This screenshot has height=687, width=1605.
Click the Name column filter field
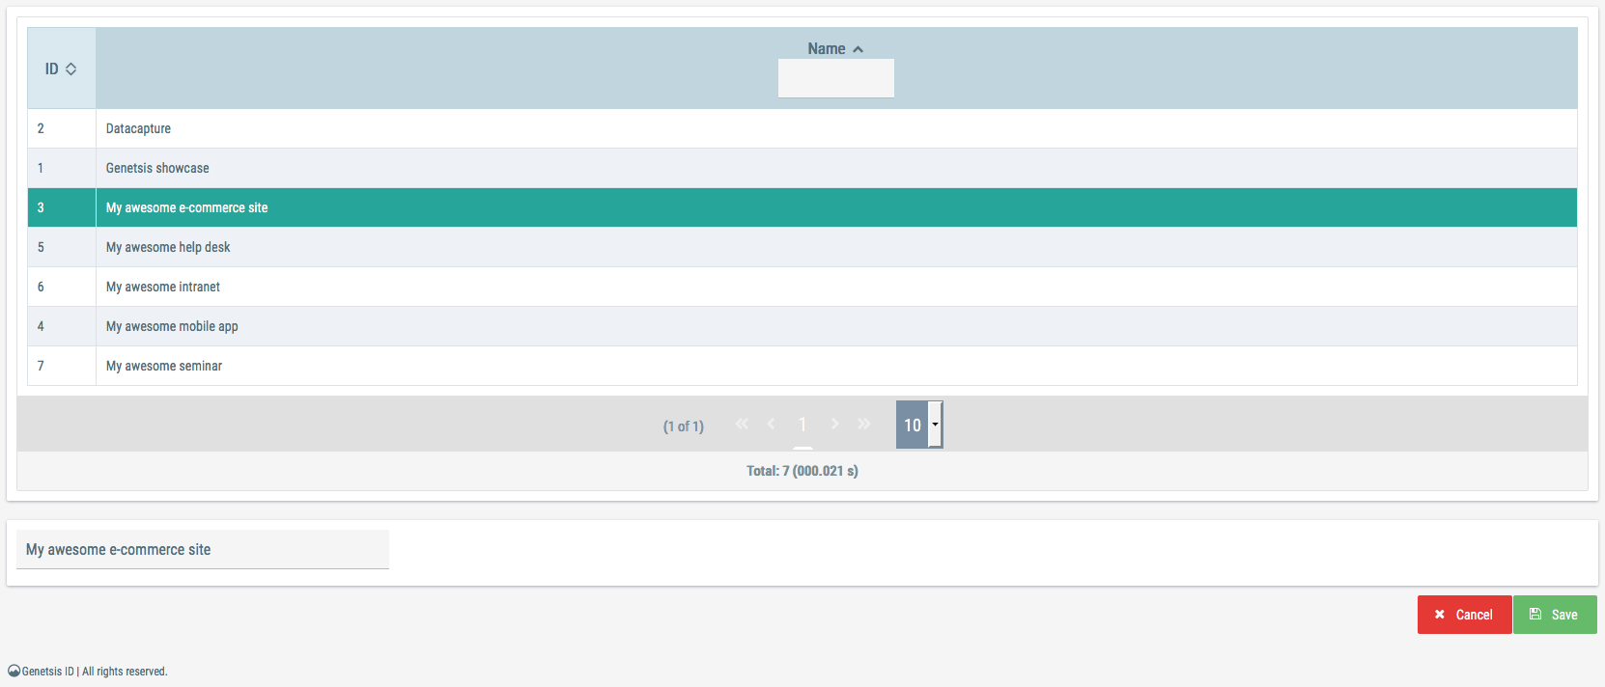[835, 78]
